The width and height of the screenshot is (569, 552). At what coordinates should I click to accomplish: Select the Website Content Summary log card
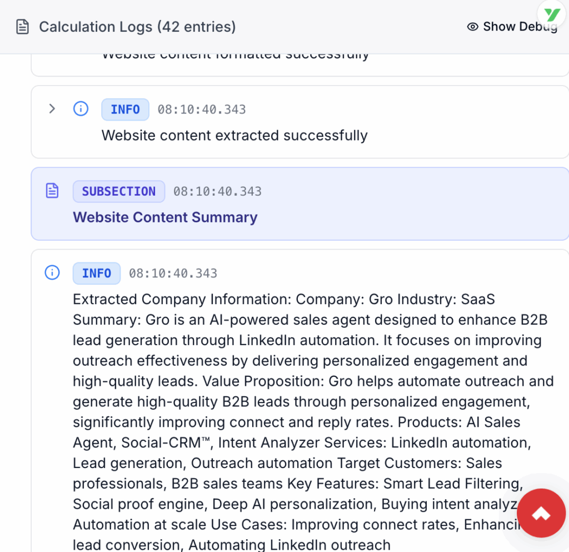point(300,203)
